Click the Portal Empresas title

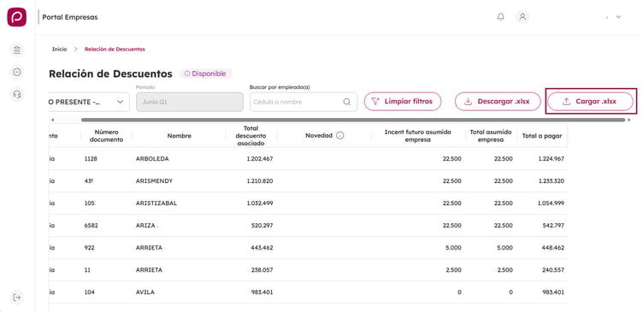[70, 17]
